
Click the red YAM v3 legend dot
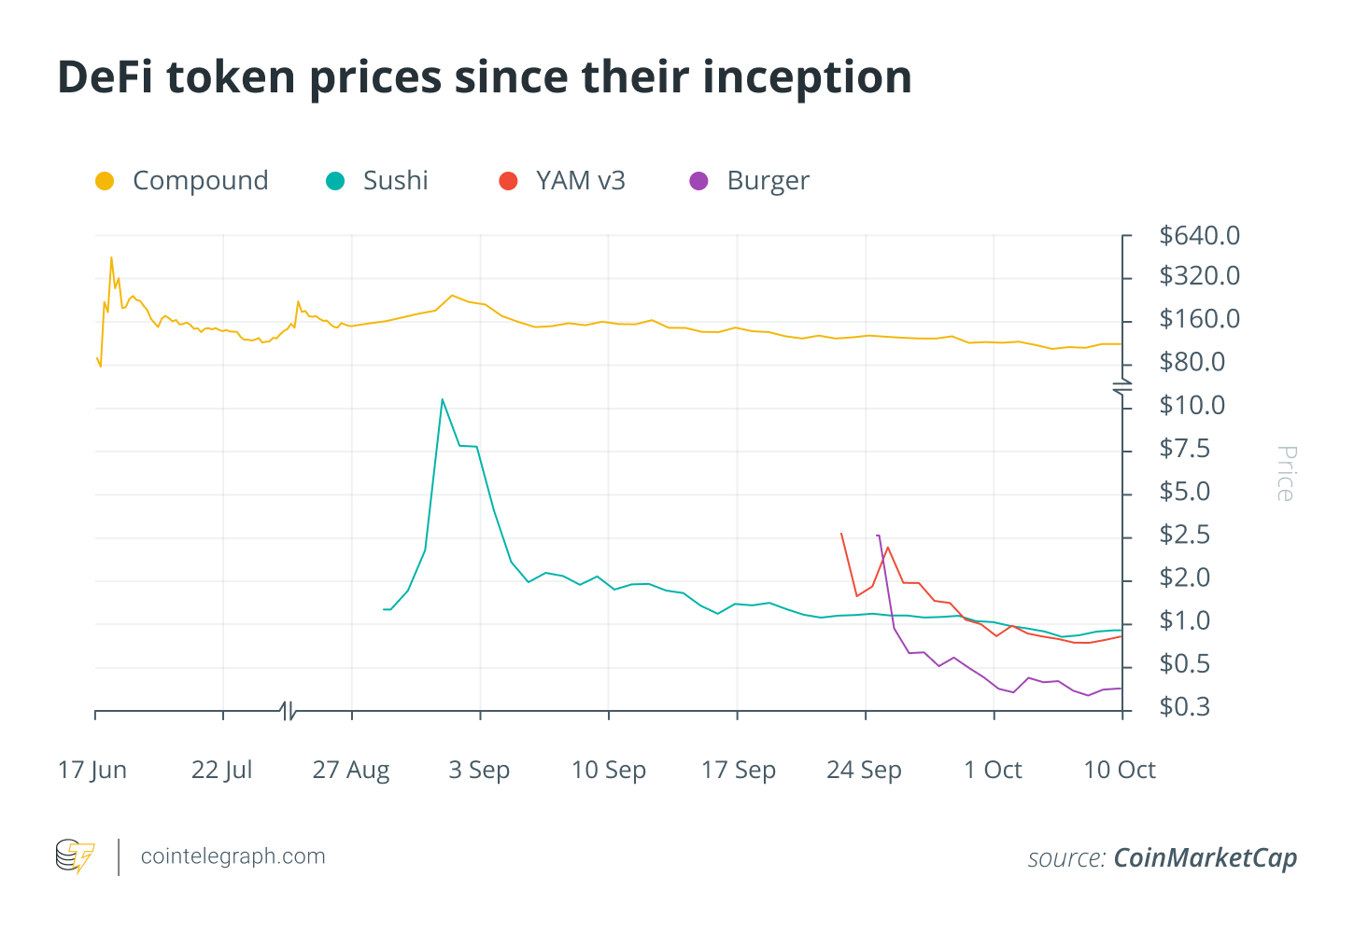pos(508,181)
